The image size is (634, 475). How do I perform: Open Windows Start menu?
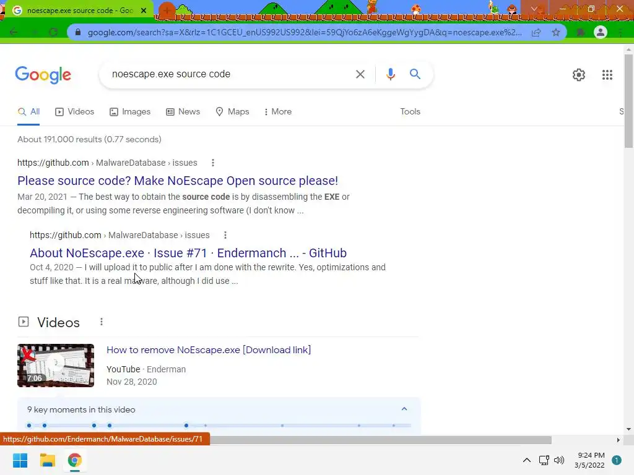pyautogui.click(x=20, y=460)
